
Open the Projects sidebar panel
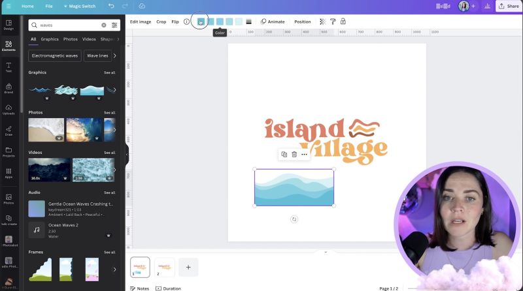tap(8, 152)
